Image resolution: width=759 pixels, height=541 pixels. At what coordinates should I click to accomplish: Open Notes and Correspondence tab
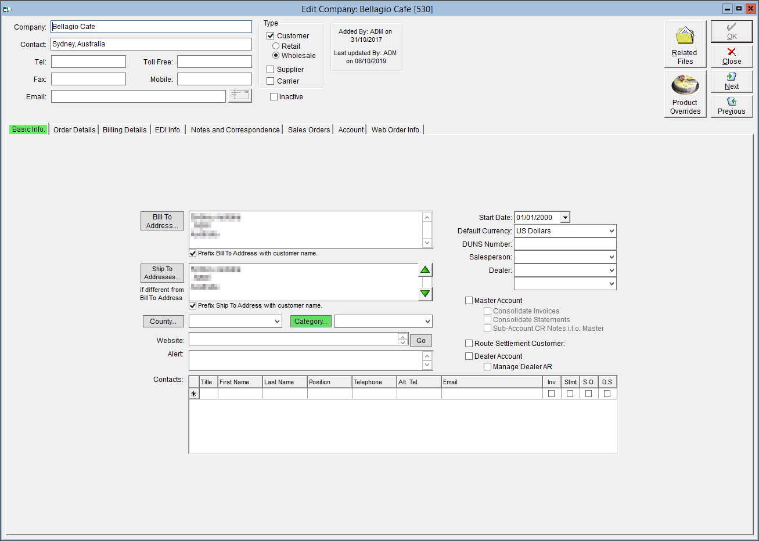tap(235, 130)
